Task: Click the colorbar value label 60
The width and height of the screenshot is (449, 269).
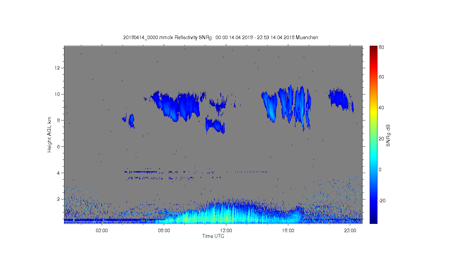Action: coord(381,77)
